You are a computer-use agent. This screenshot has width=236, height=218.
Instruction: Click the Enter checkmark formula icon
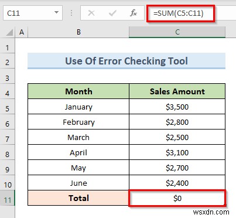click(x=112, y=13)
